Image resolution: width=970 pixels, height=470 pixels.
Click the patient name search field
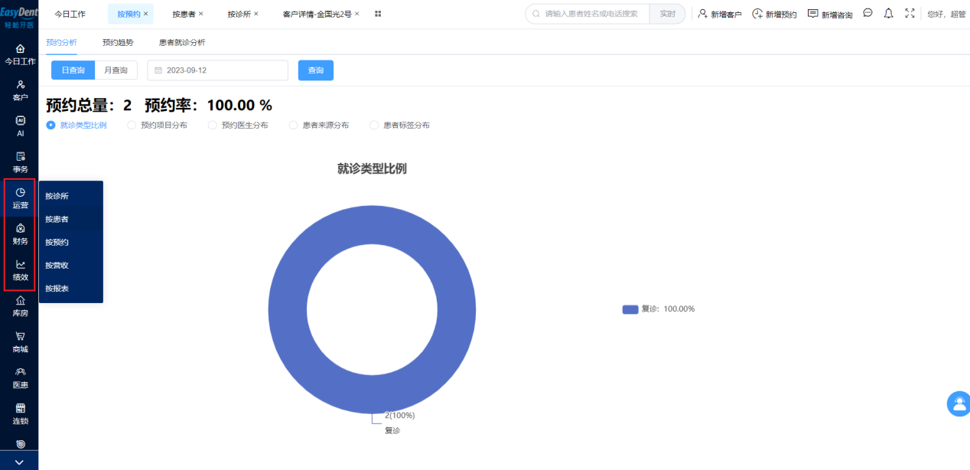[x=588, y=14]
